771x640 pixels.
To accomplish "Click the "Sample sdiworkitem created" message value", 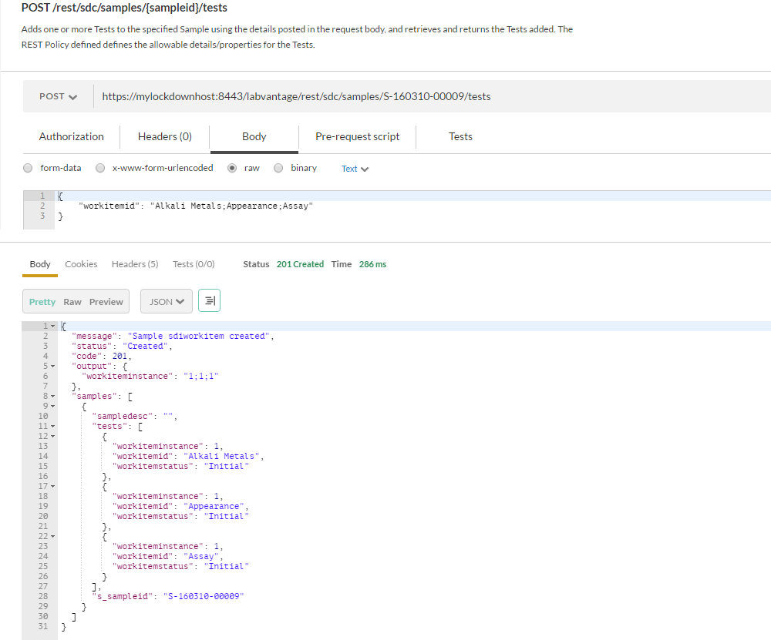I will 199,336.
